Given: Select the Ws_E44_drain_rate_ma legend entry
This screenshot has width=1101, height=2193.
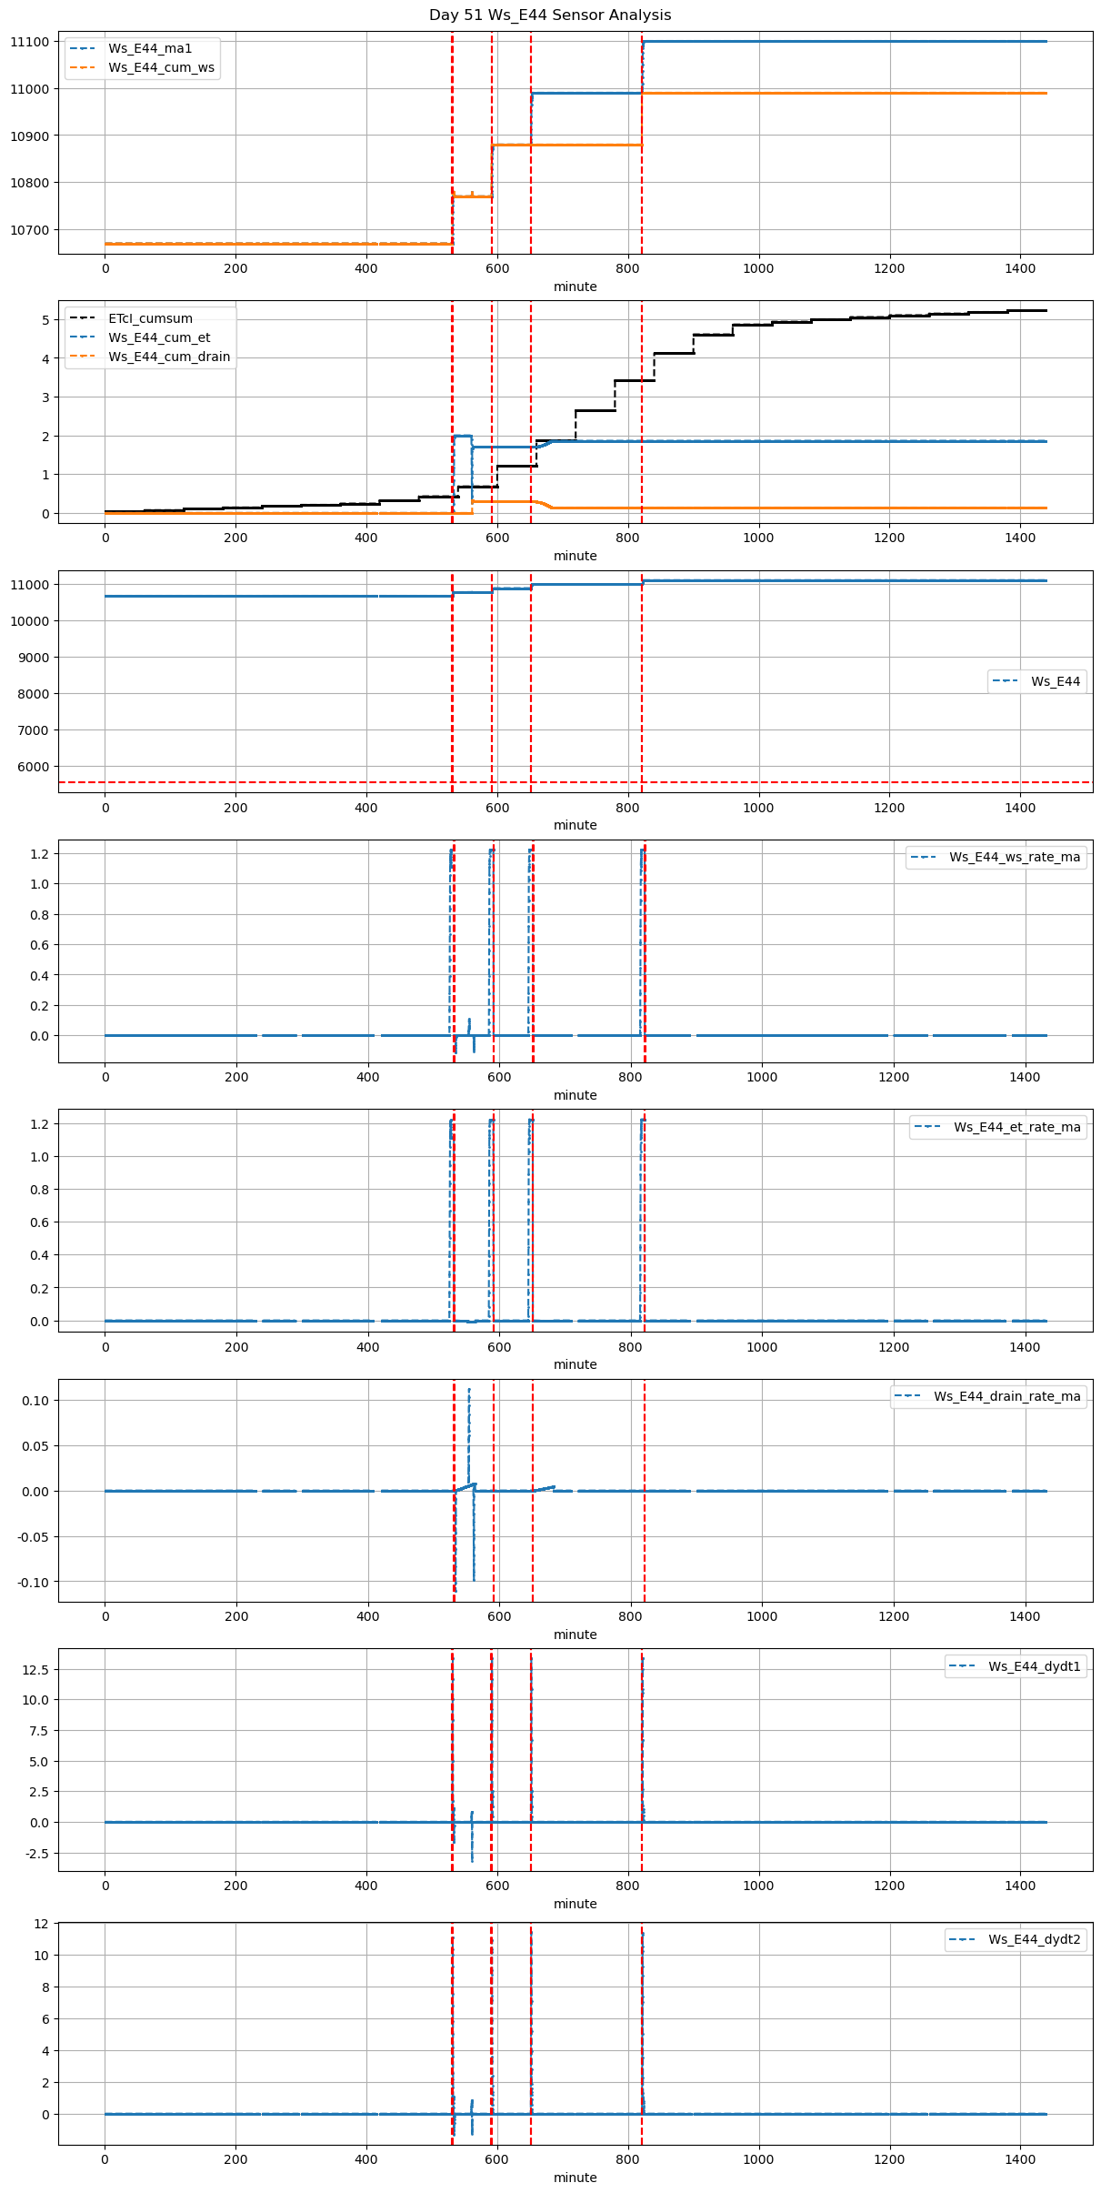Looking at the screenshot, I should [x=987, y=1396].
